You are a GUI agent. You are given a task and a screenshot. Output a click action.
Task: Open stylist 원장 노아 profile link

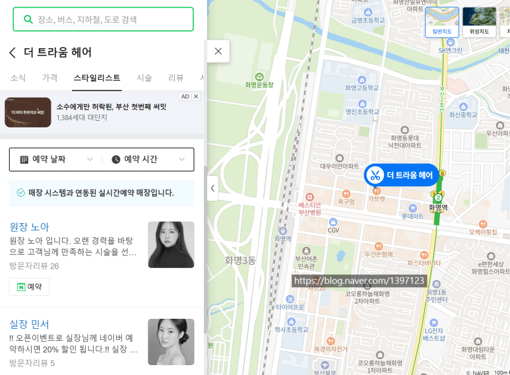[x=29, y=227]
